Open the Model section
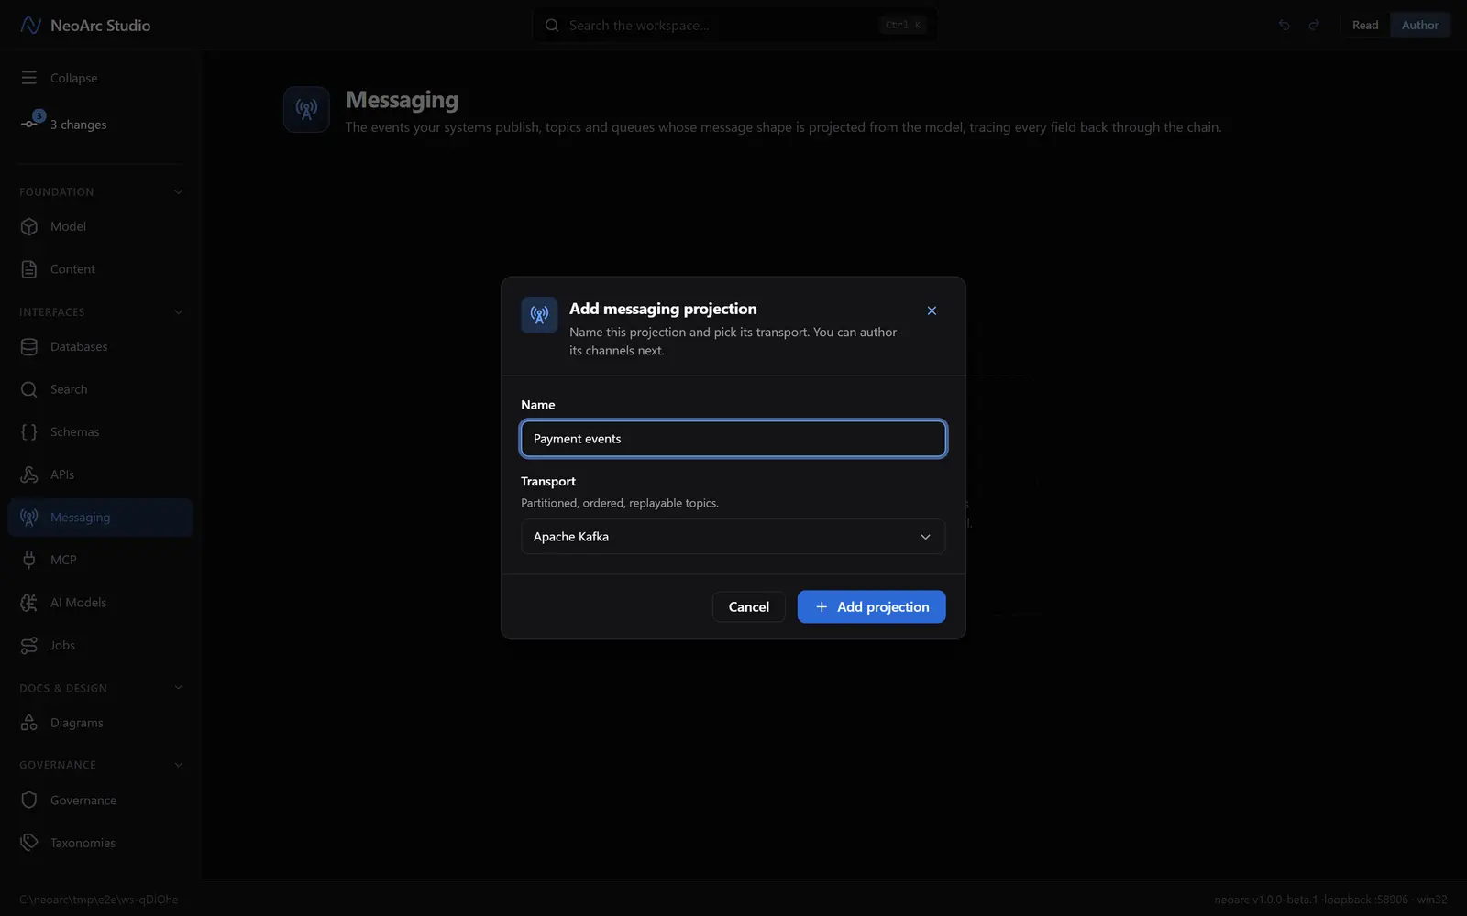The width and height of the screenshot is (1467, 916). (x=100, y=226)
